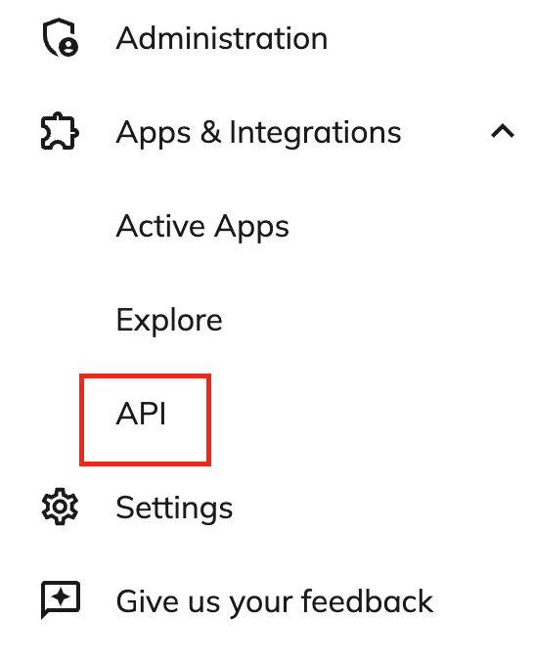The image size is (534, 663).
Task: Click the puzzle piece Apps icon
Action: coord(60,131)
